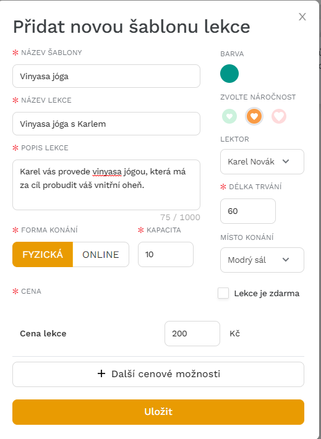Viewport: 321px width, 439px height.
Task: Click the ZVOLTE NÁROČNOST label
Action: [258, 97]
